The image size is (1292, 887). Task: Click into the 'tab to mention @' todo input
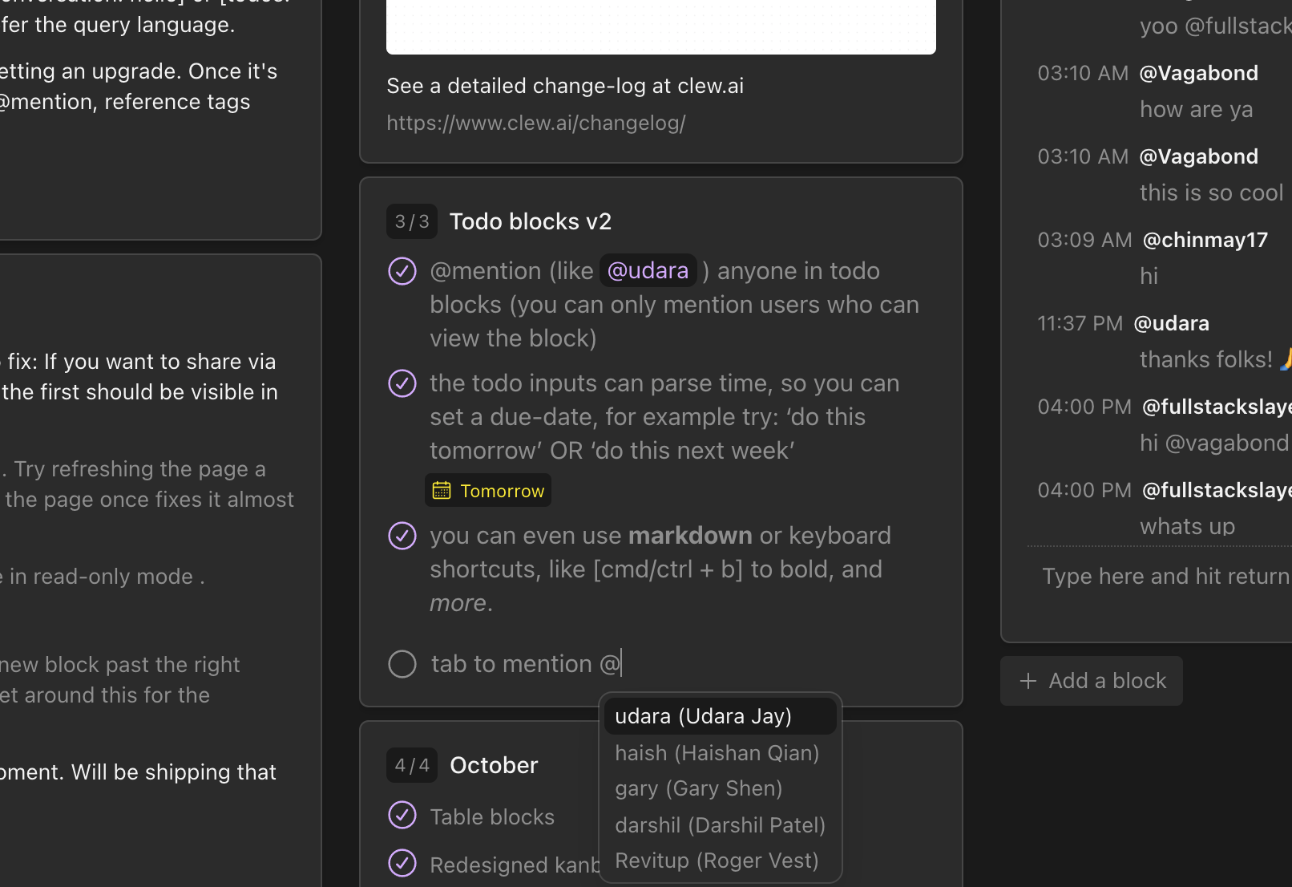[x=682, y=664]
